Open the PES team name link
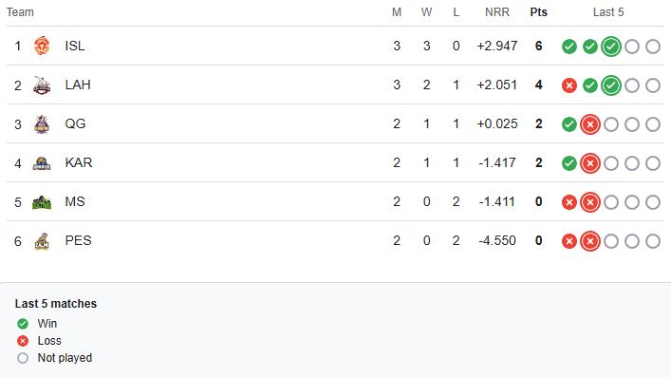The width and height of the screenshot is (671, 377). 78,240
